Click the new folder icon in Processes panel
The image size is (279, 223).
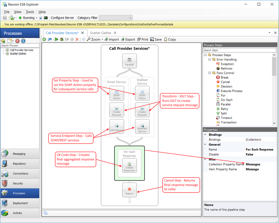[3, 41]
